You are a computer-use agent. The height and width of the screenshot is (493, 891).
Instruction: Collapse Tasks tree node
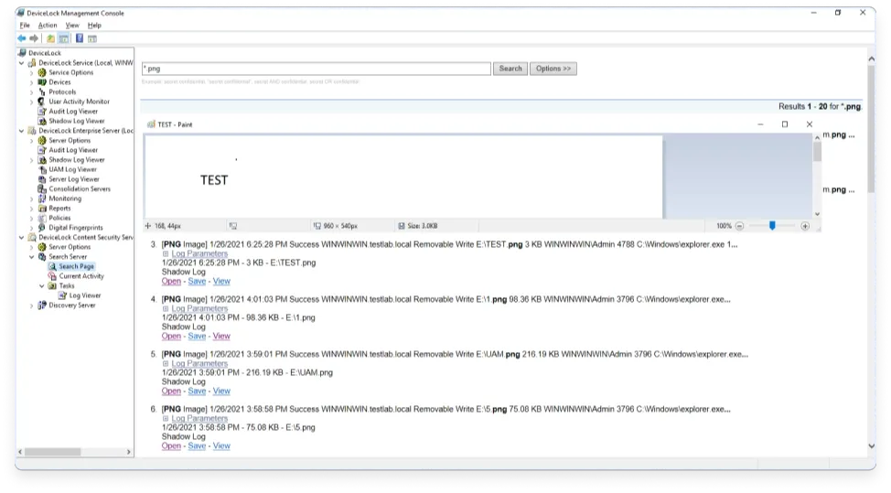42,286
